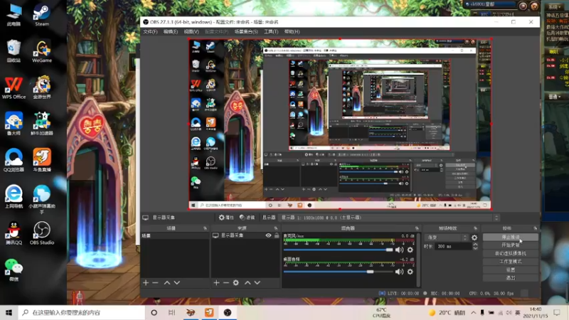569x320 pixels.
Task: Pop out Audio Mixer dock panel
Action: tap(417, 228)
